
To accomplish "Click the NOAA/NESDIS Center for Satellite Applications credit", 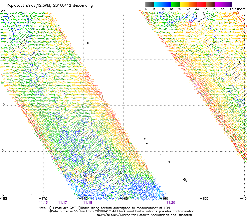I will coord(144,215).
